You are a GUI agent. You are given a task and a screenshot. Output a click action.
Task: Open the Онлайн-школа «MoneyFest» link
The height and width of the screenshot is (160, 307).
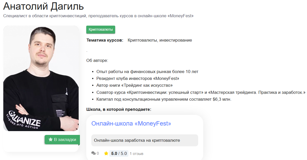point(131,123)
